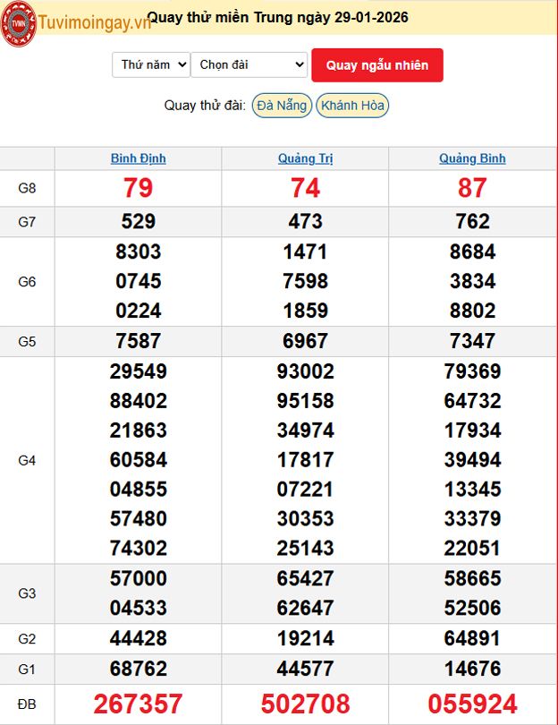This screenshot has height=725, width=558.
Task: Select Quảng Trị special prize 502708
Action: pos(305,704)
